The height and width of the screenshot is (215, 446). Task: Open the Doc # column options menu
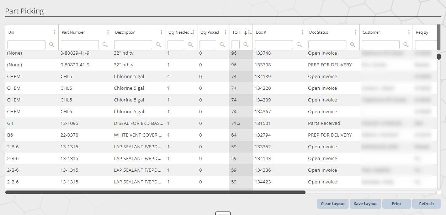tap(302, 32)
